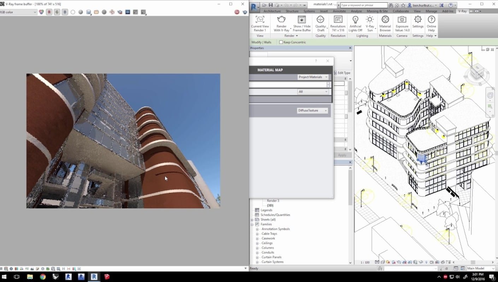Click the Resolution 741 x 516 icon
Screen dimensions: 498x282
click(x=338, y=20)
